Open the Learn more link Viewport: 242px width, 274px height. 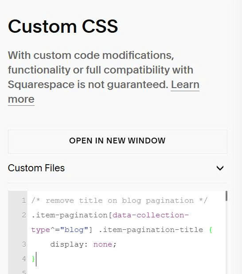tap(185, 85)
